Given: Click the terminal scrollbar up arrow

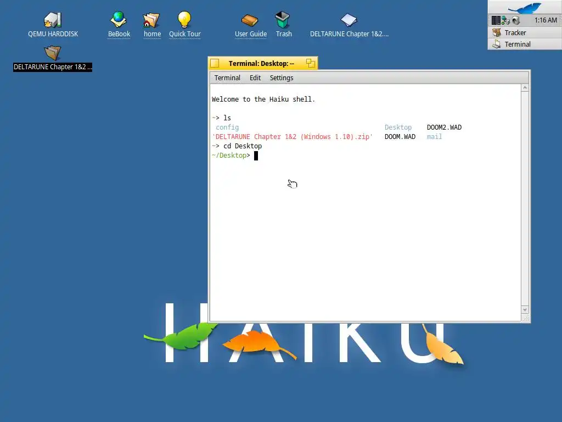Looking at the screenshot, I should pos(525,88).
